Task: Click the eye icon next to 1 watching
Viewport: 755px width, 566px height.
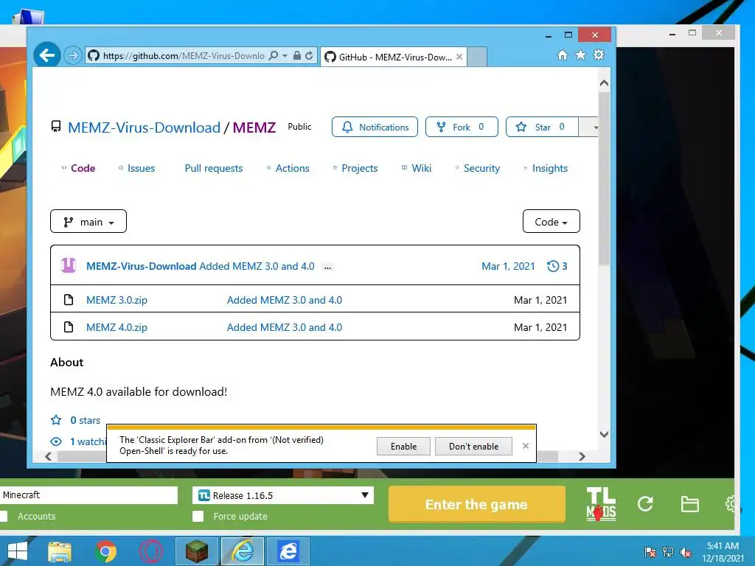Action: click(56, 441)
